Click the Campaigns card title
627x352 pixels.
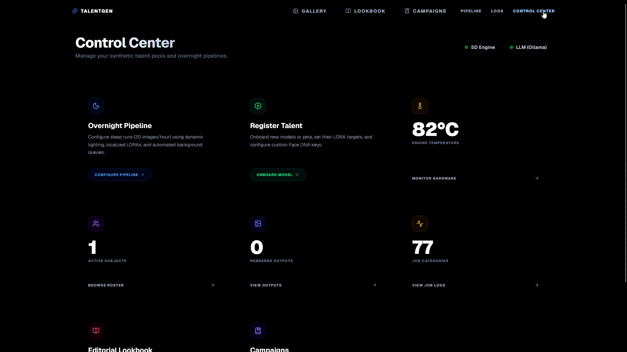[269, 349]
